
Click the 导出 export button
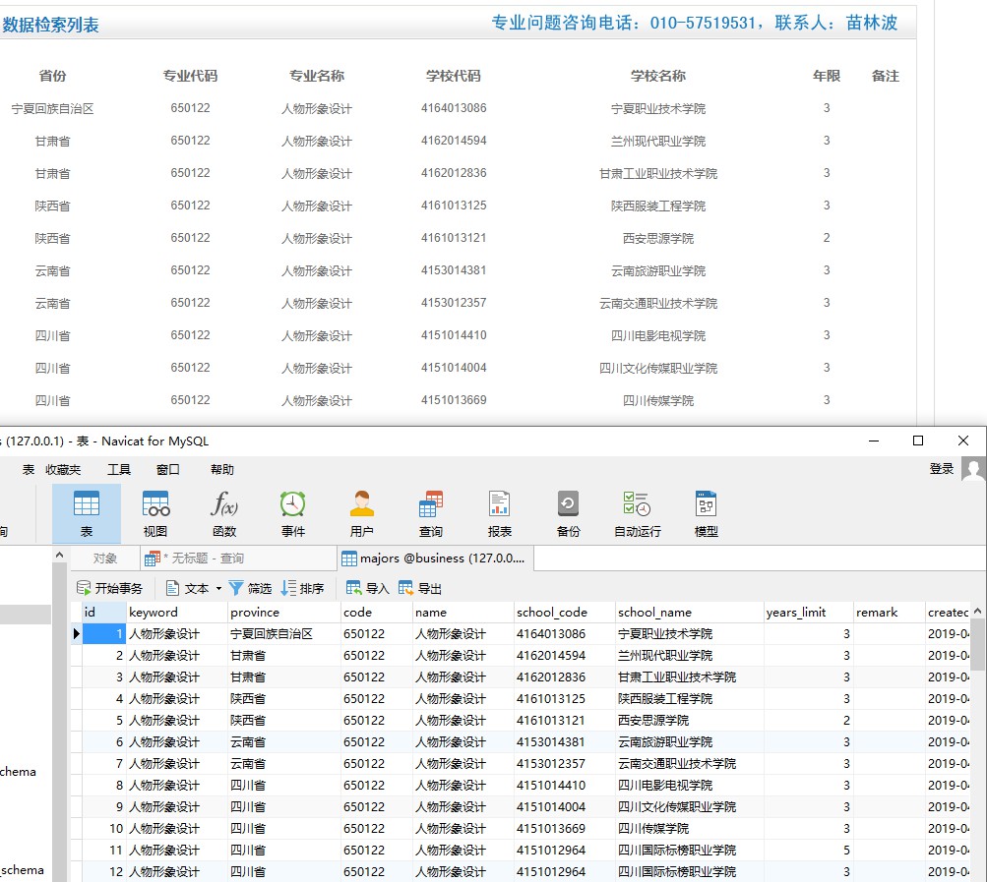pos(420,588)
